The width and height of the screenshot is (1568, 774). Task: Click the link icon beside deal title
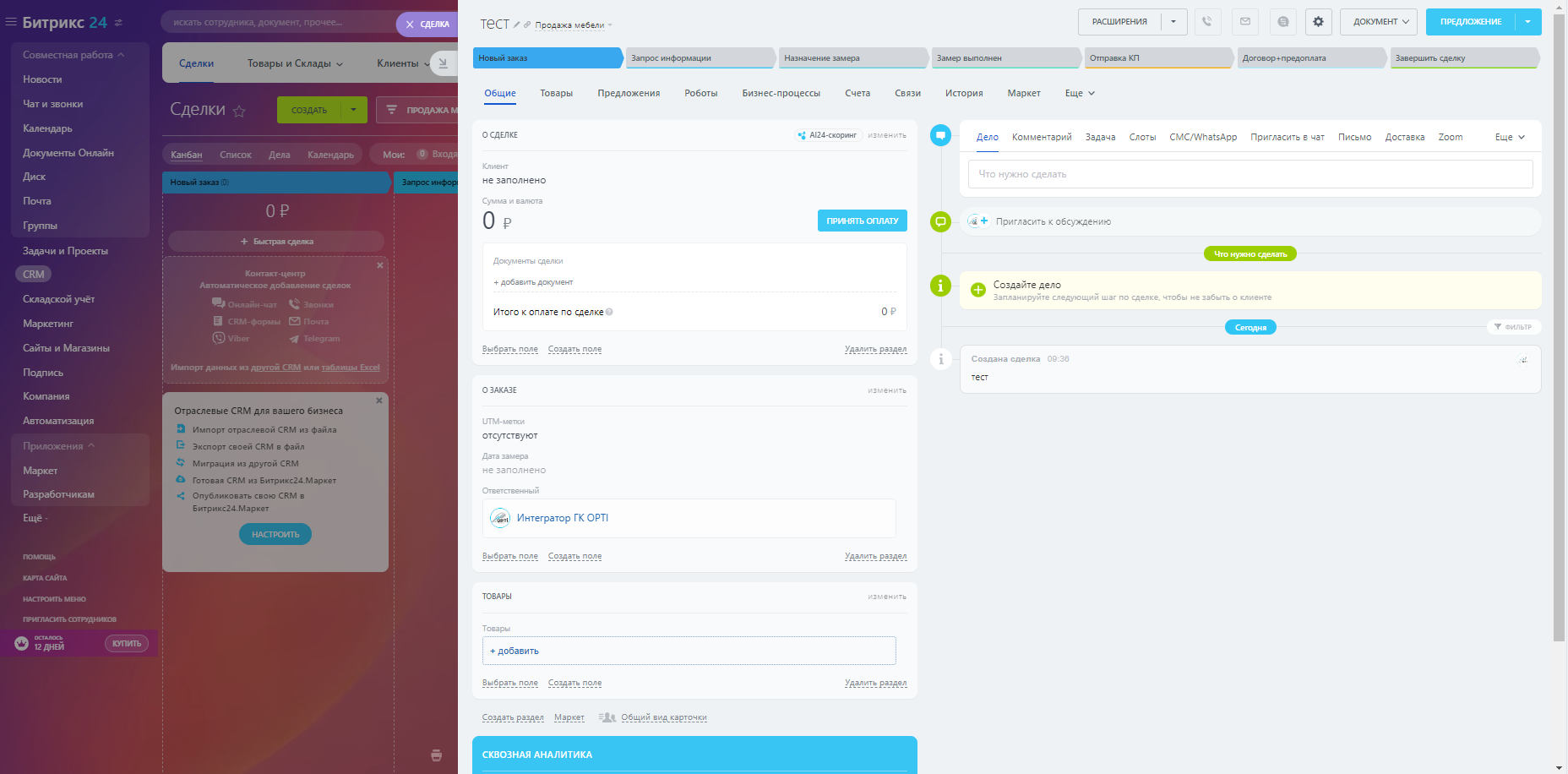[x=527, y=25]
